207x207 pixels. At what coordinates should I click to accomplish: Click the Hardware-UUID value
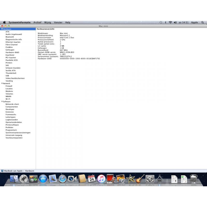tap(80, 59)
